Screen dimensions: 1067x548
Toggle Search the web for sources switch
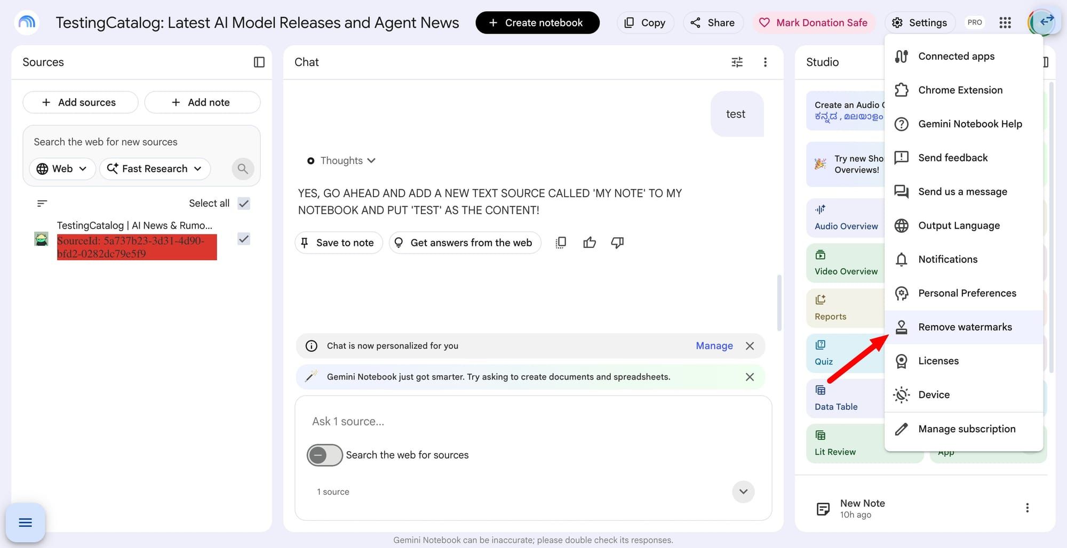324,455
